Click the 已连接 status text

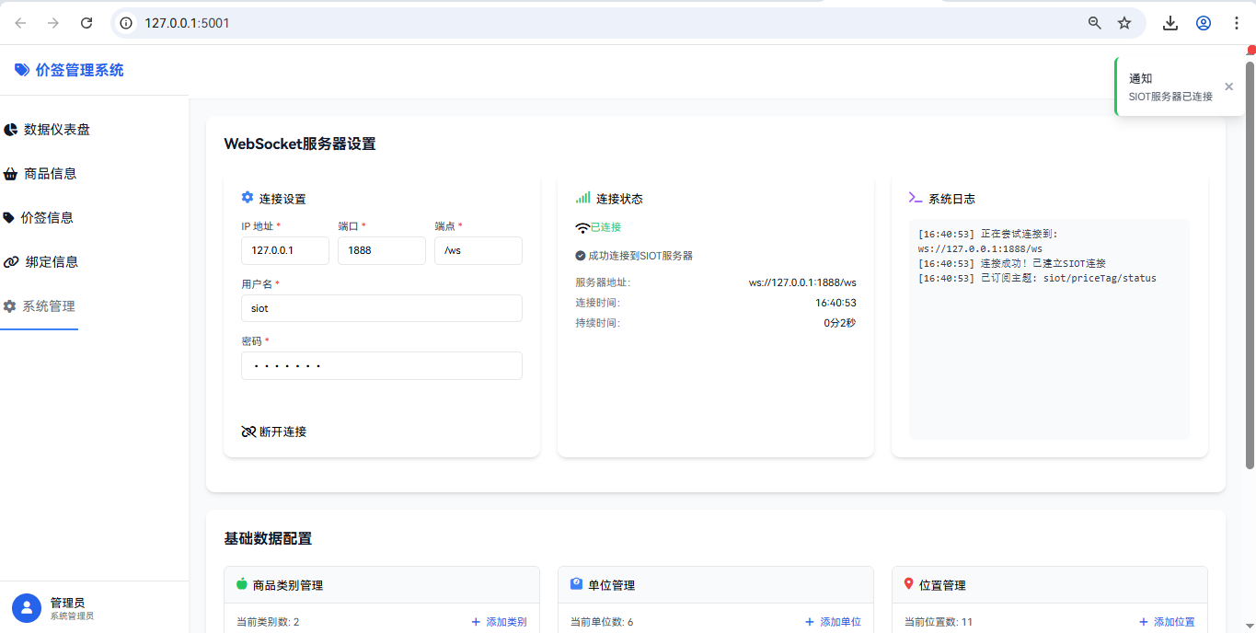pyautogui.click(x=605, y=227)
